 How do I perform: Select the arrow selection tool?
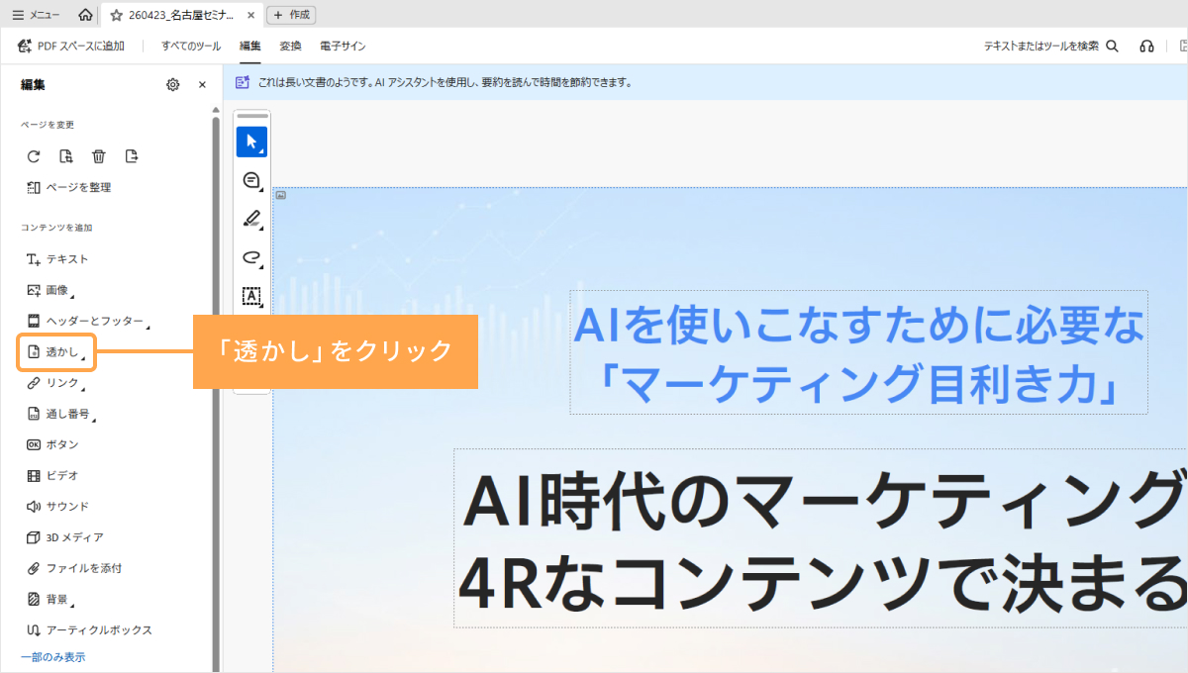pyautogui.click(x=251, y=142)
